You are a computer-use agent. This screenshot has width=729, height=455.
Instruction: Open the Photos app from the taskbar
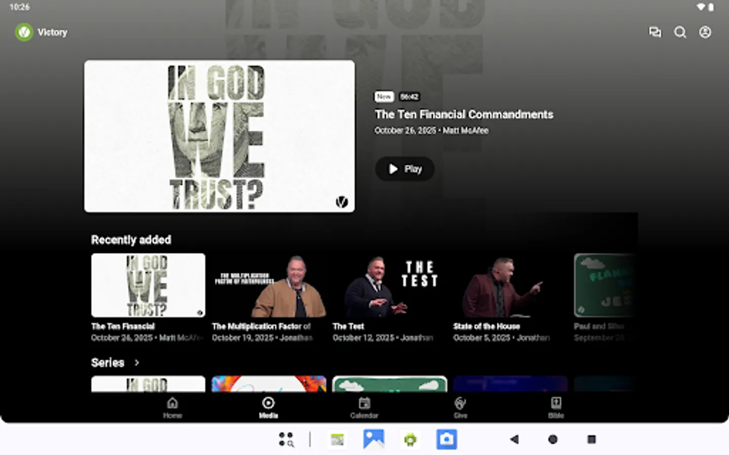pos(374,439)
